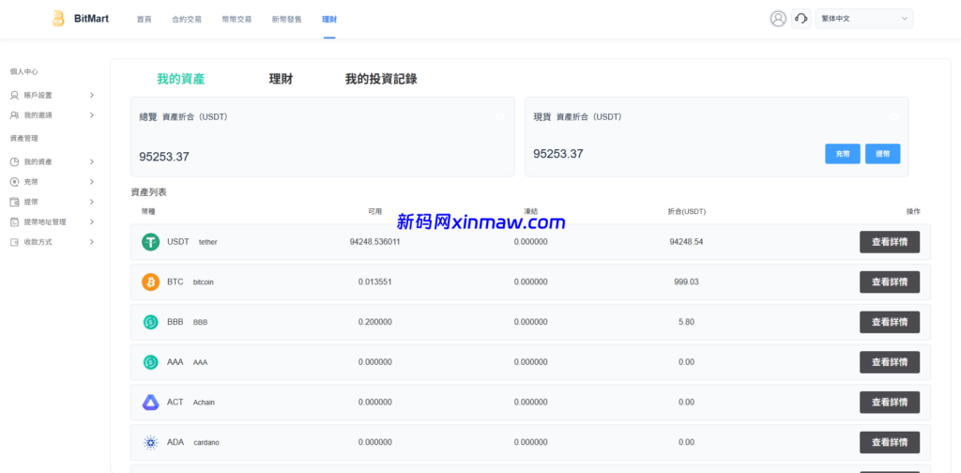
Task: Click the blue 充幣 button
Action: click(x=843, y=154)
